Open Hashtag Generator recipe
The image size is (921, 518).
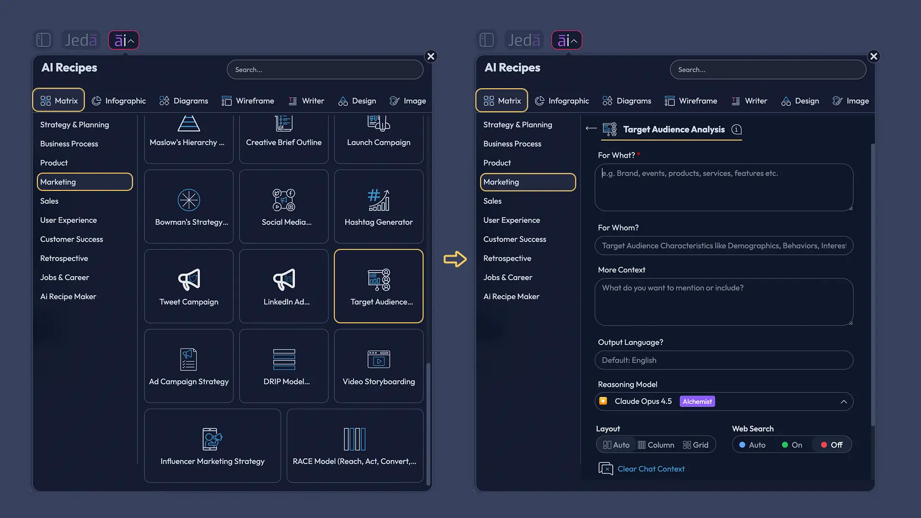point(378,206)
